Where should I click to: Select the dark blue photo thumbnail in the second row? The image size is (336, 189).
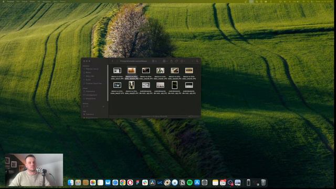[x=117, y=85]
